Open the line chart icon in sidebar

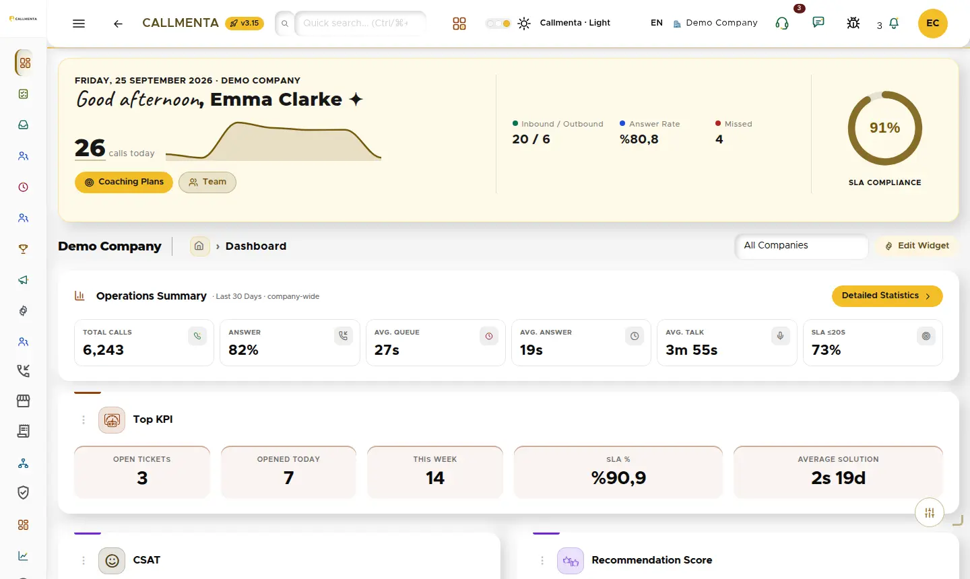[24, 556]
